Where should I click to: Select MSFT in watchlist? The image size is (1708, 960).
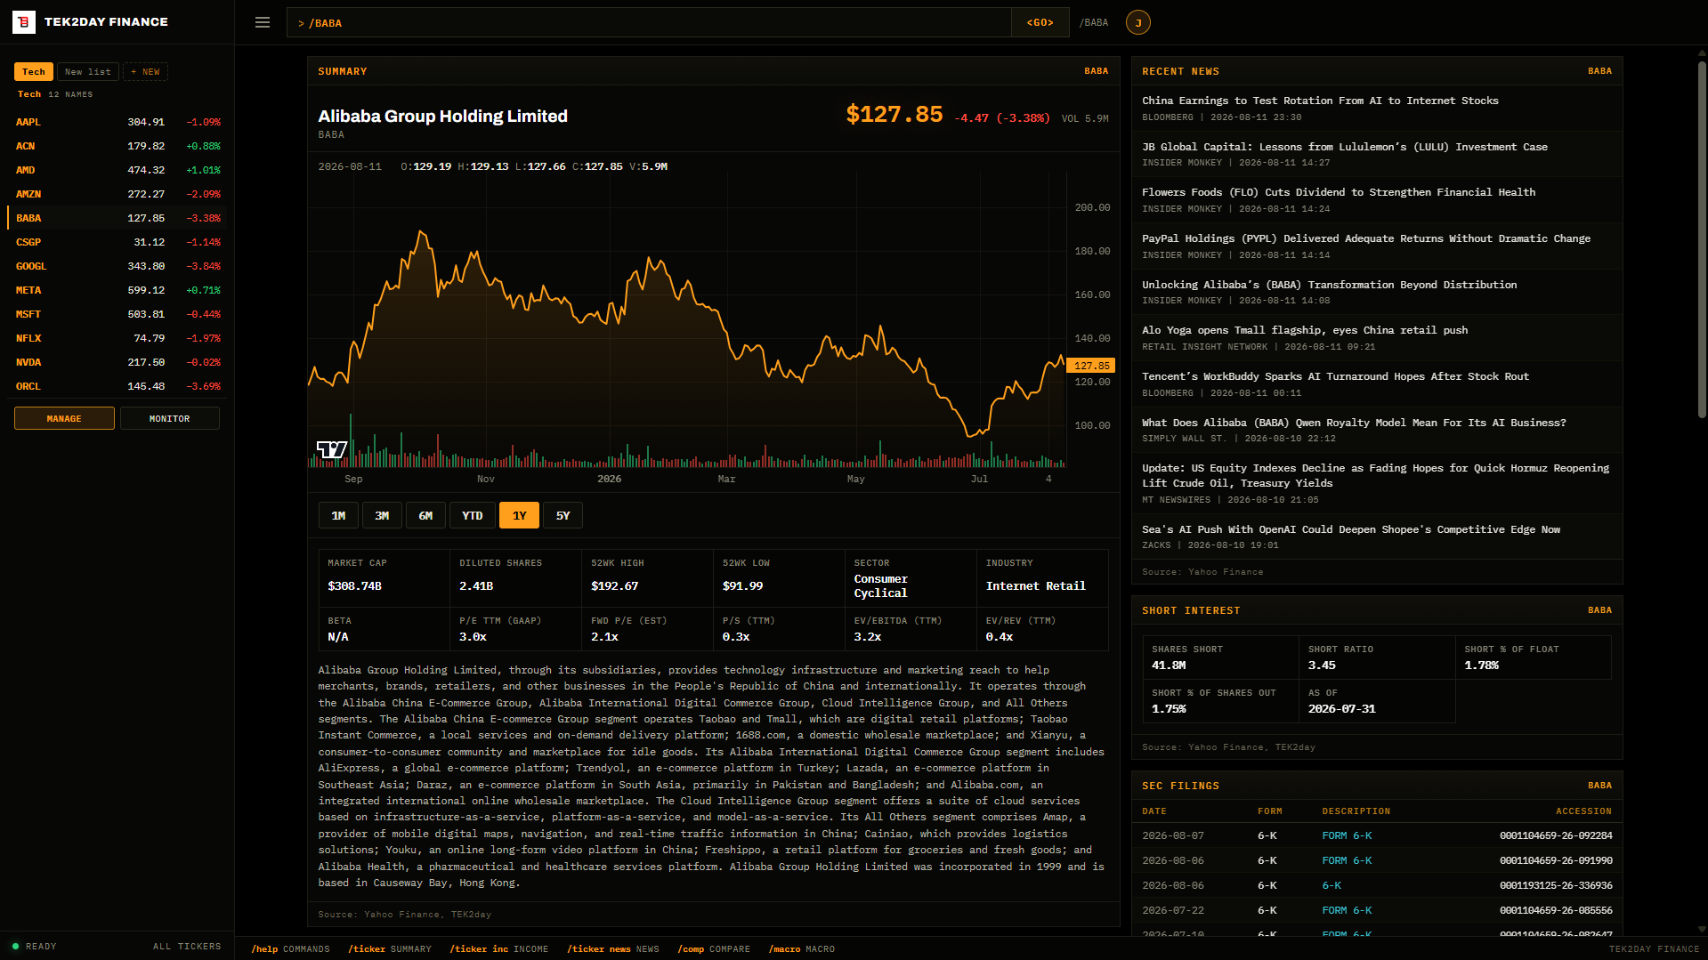[117, 314]
